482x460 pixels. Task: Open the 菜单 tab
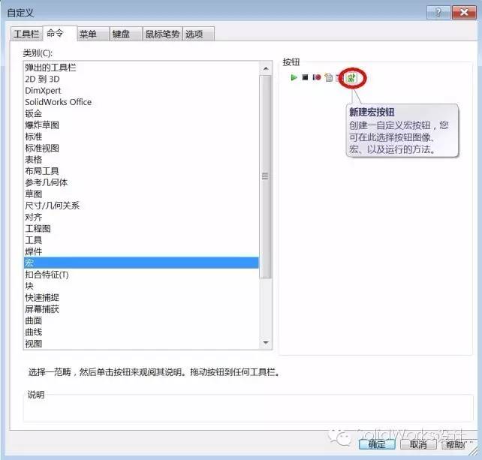(92, 34)
